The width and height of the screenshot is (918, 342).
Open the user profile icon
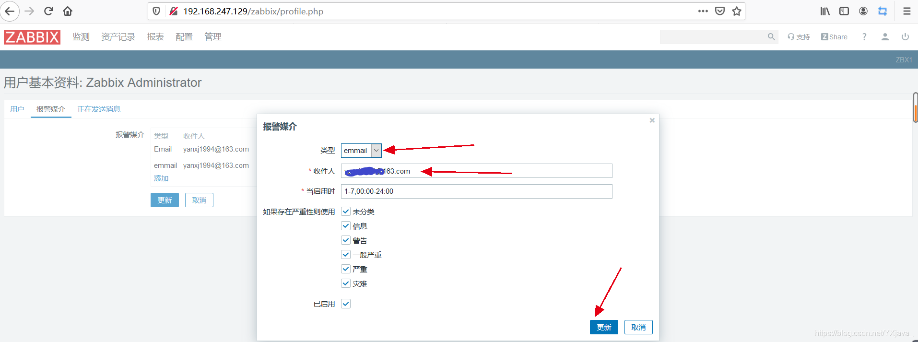coord(885,37)
